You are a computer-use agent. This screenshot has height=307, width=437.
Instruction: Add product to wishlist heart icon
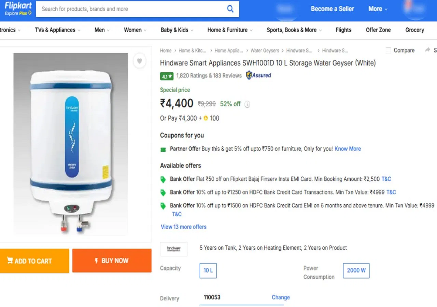139,61
